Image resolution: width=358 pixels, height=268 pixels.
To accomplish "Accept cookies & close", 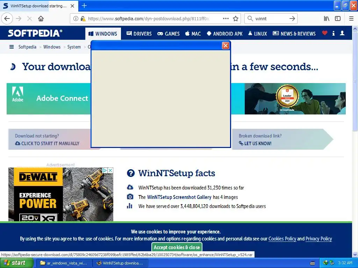I will (x=177, y=247).
